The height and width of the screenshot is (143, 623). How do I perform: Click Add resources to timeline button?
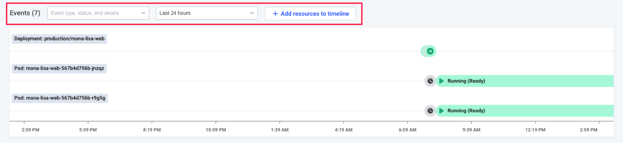point(310,14)
